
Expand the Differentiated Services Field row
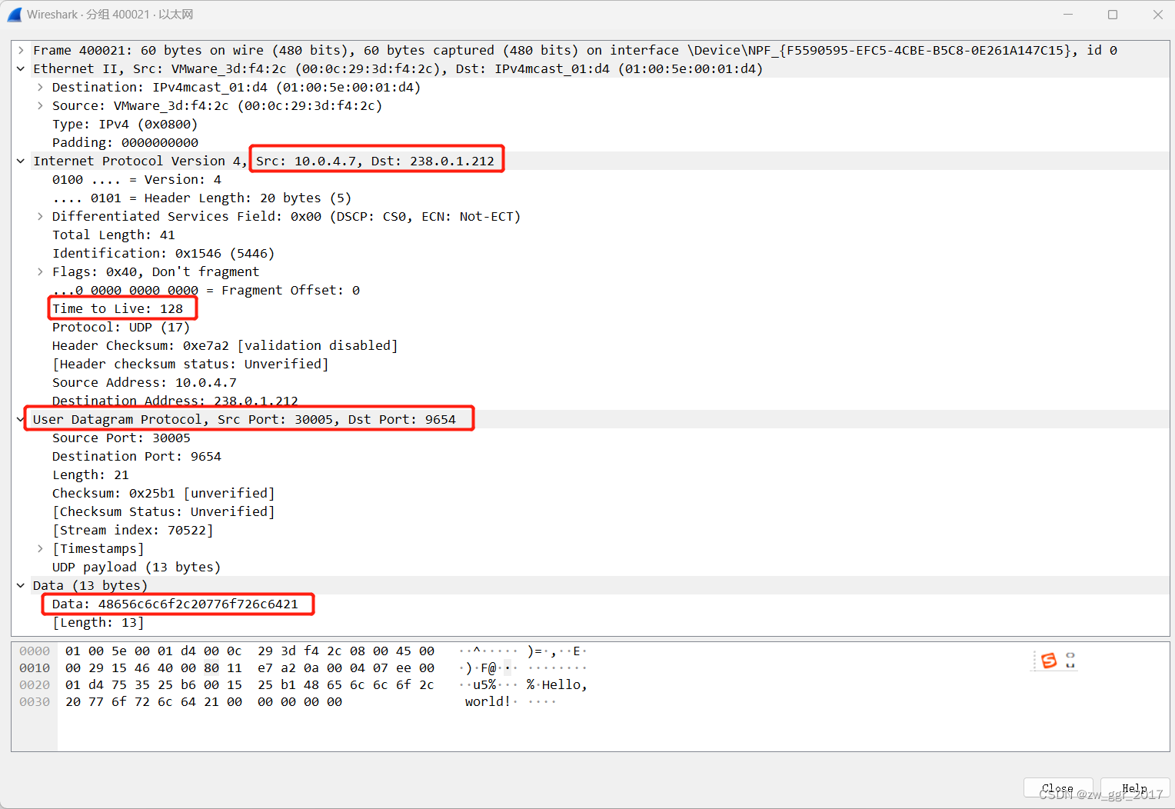[40, 216]
